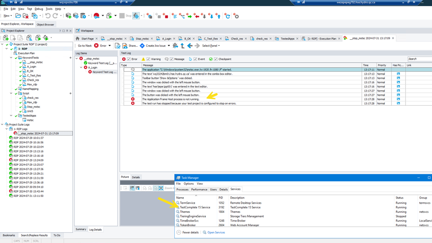Click the settings gear icon in toolbar
This screenshot has width=432, height=243.
pyautogui.click(x=236, y=16)
